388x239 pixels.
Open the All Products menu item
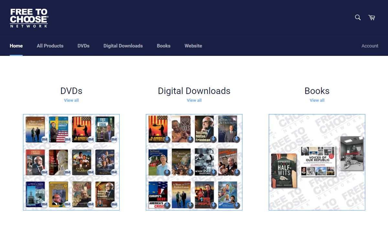coord(50,46)
